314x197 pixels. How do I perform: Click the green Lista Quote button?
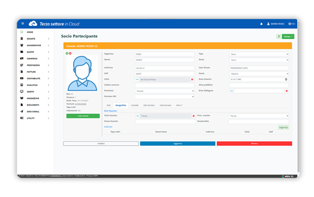83,116
